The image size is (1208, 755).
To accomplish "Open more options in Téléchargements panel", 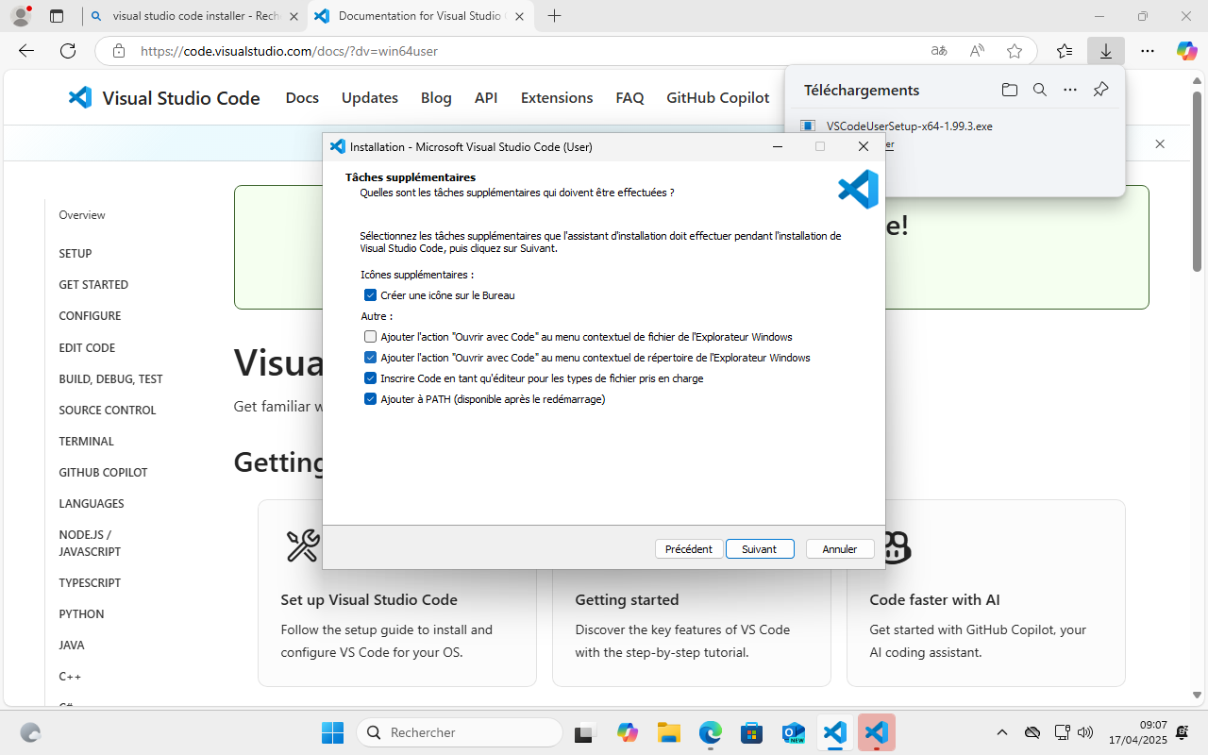I will tap(1070, 91).
